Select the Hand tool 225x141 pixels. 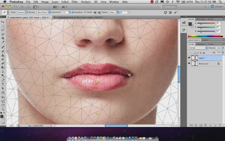point(3,105)
